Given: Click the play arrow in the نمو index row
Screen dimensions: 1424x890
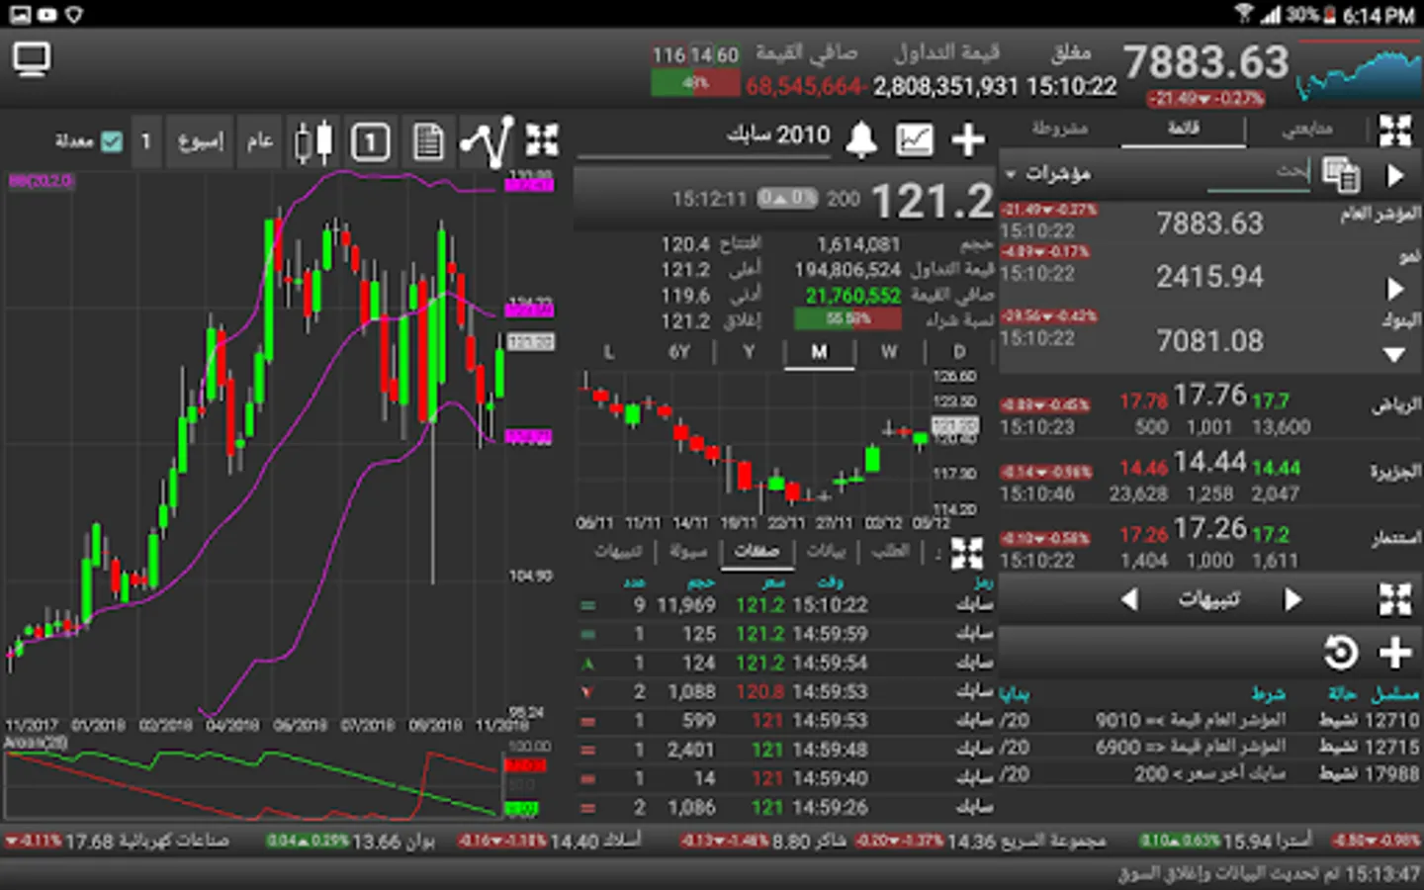Looking at the screenshot, I should click(1394, 289).
